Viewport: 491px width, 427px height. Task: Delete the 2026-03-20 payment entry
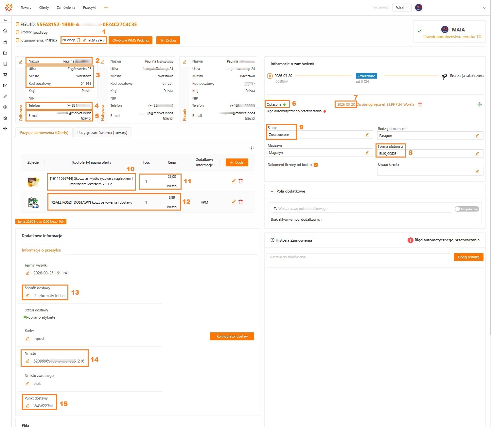tap(420, 104)
